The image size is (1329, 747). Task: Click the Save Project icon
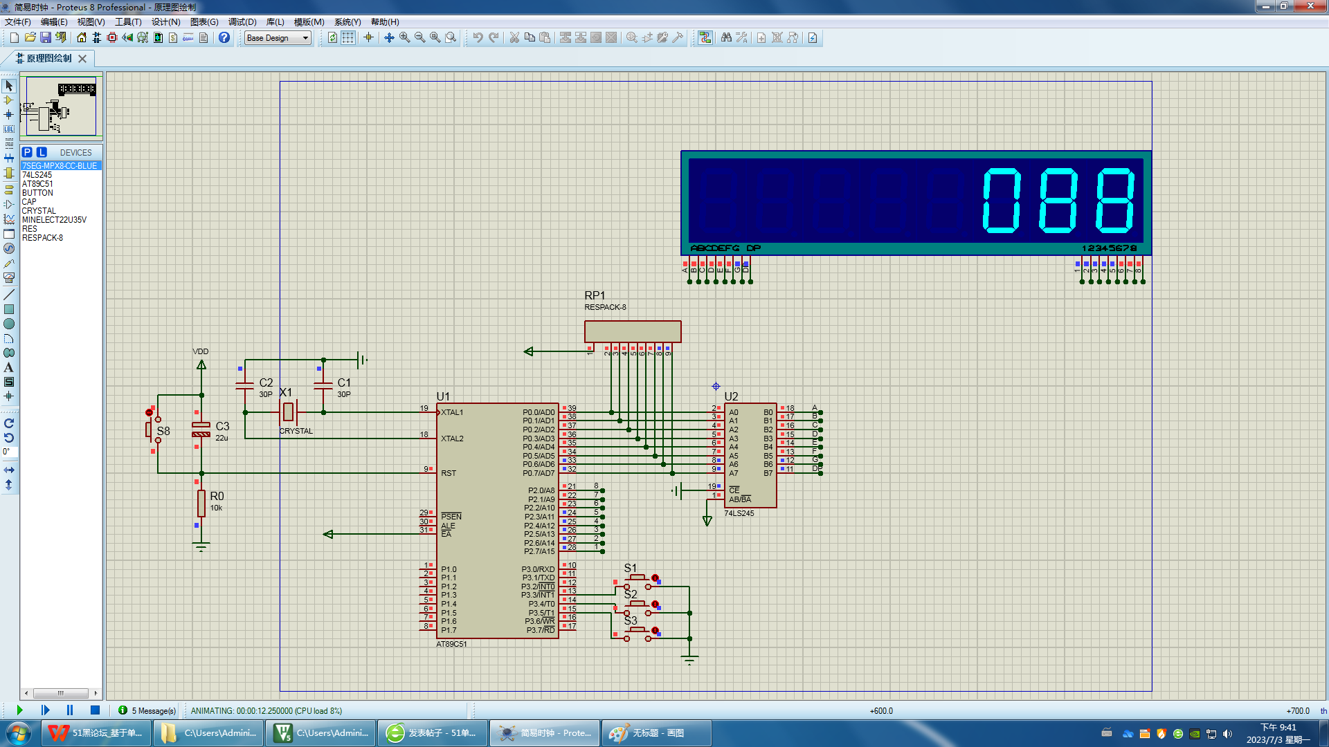coord(46,37)
